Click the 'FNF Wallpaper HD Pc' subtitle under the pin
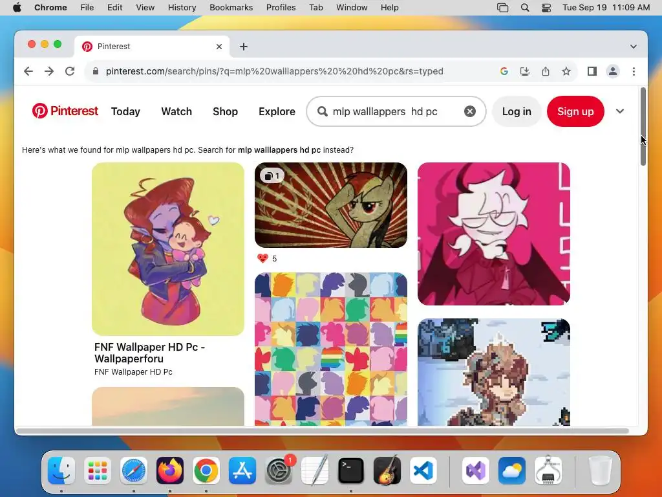662x497 pixels. pos(133,372)
